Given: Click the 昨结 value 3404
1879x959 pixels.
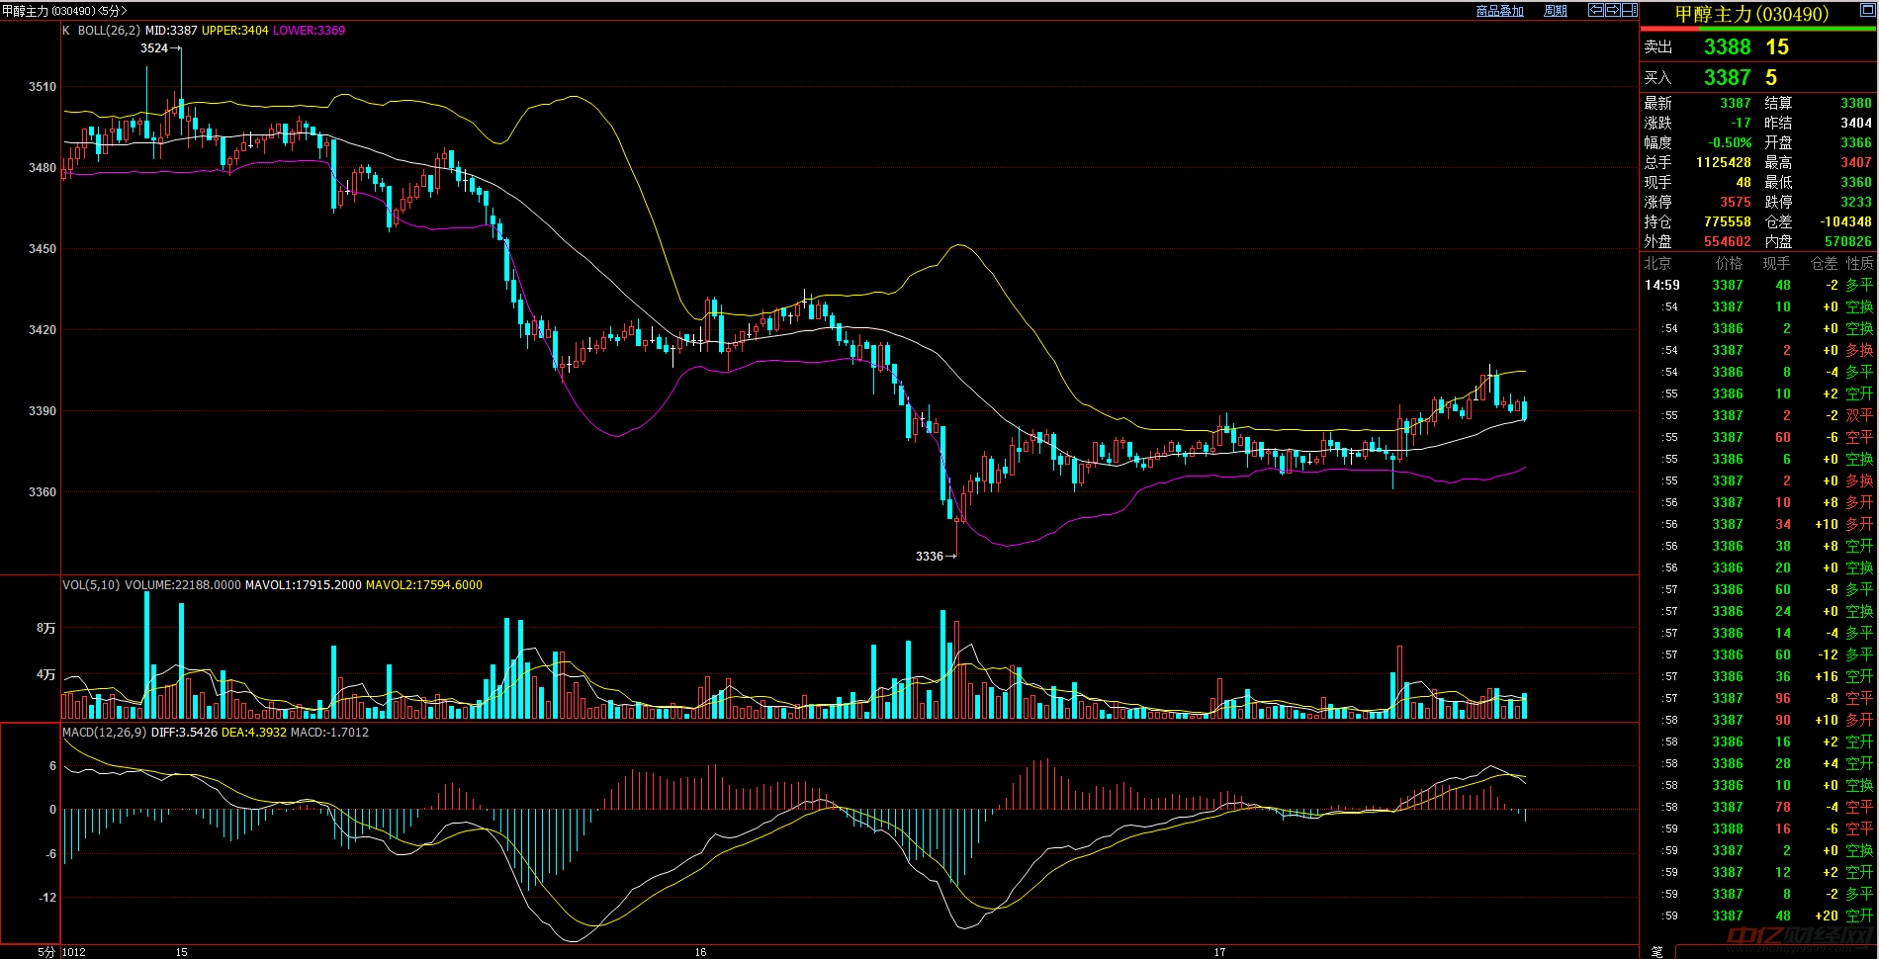Looking at the screenshot, I should 1855,123.
